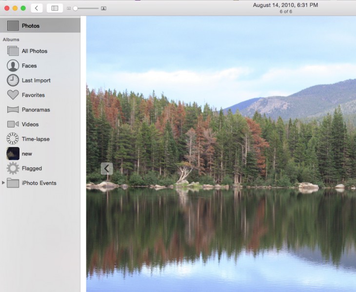The width and height of the screenshot is (356, 292).
Task: Click the Time-lapse dial icon
Action: [x=13, y=139]
